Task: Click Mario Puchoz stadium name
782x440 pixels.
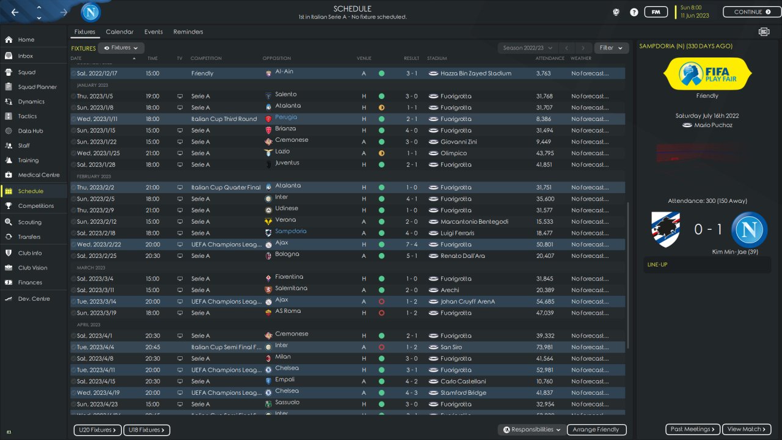Action: tap(713, 125)
